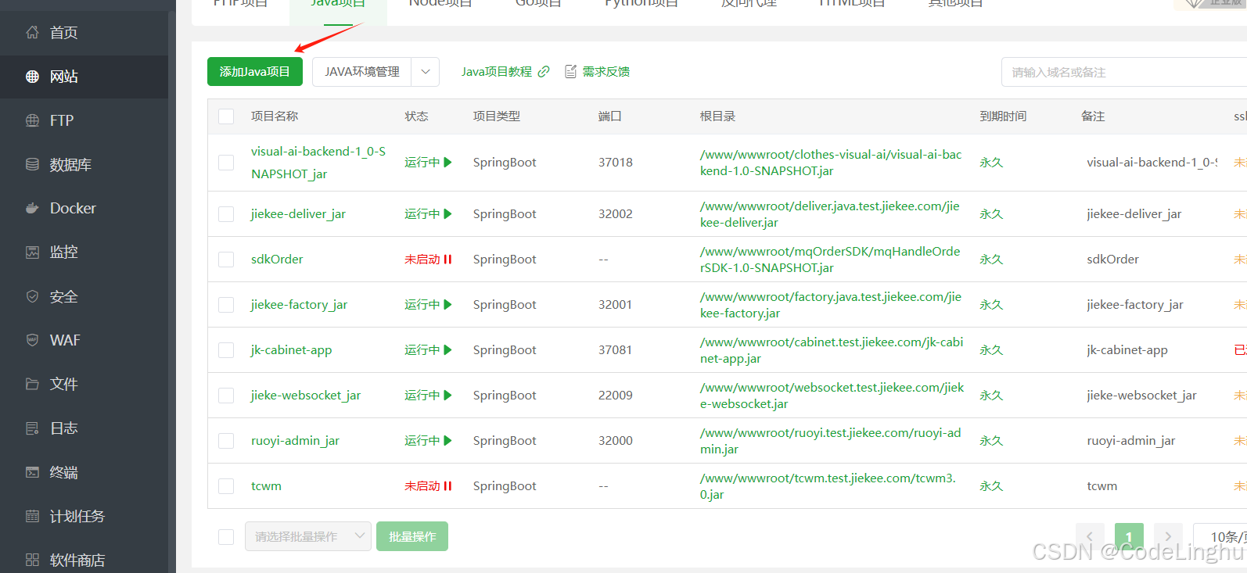Image resolution: width=1247 pixels, height=573 pixels.
Task: Click the 网站 globe icon in sidebar
Action: (32, 77)
